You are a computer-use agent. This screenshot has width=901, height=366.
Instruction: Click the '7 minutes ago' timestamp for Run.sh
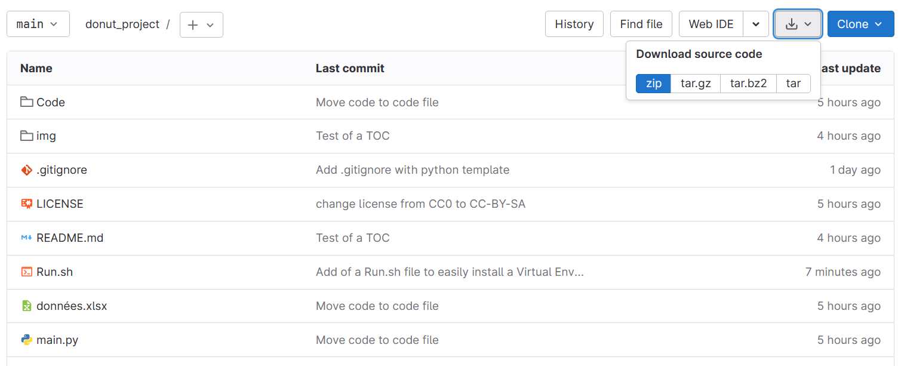843,272
